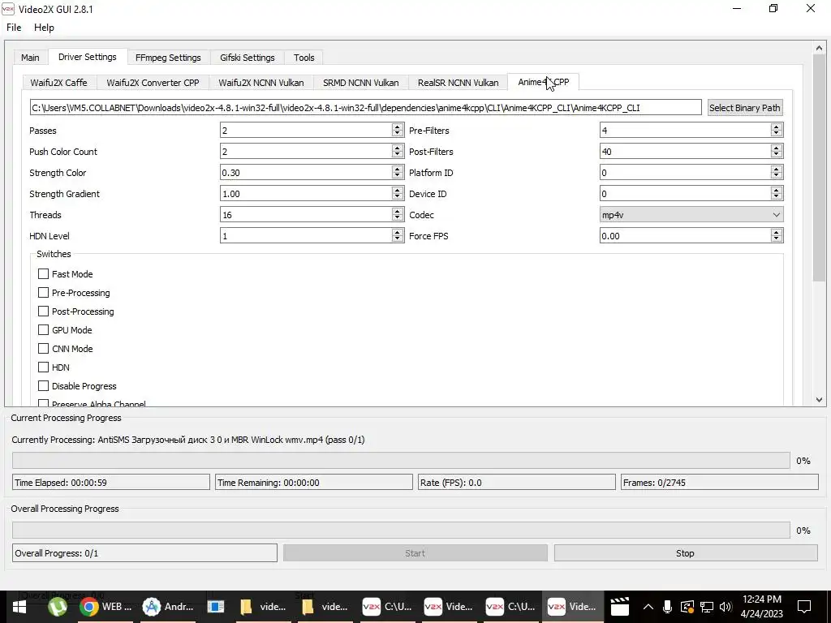The image size is (831, 623).
Task: Open the SRMD NCNN Vulkan tab
Action: (x=361, y=83)
